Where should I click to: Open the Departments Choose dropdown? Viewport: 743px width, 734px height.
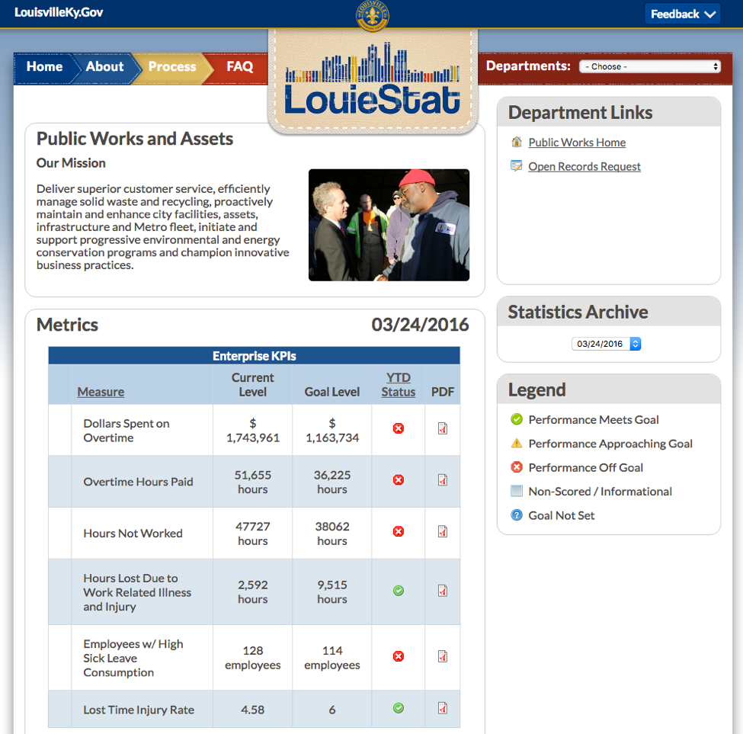650,66
